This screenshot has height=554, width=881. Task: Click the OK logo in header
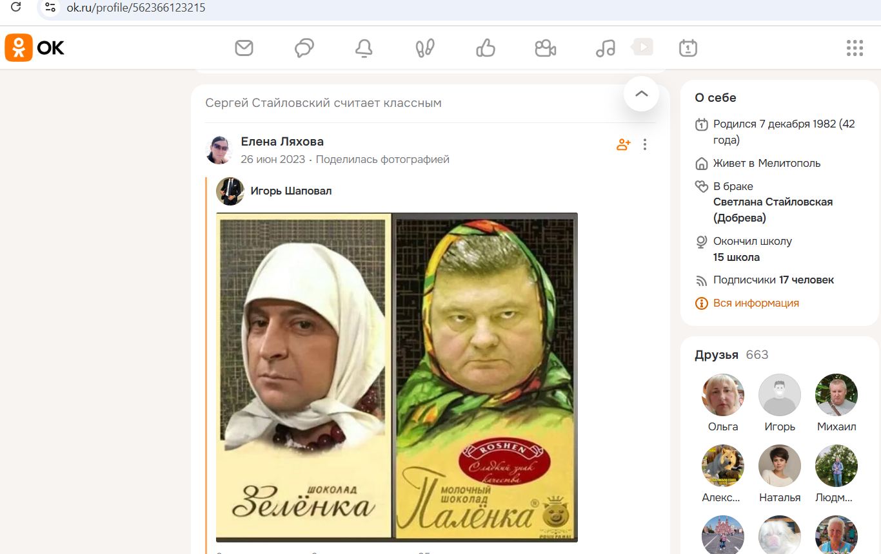[x=35, y=48]
